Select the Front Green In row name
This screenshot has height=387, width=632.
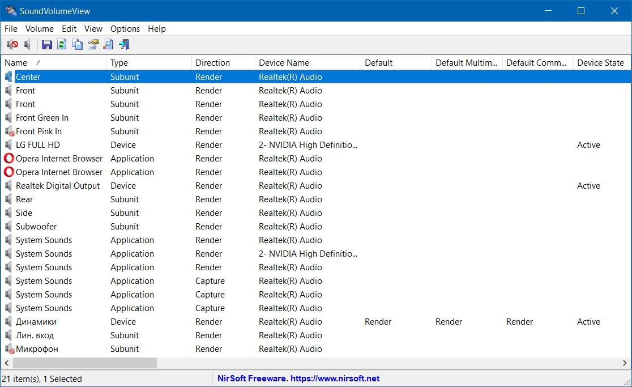(42, 118)
